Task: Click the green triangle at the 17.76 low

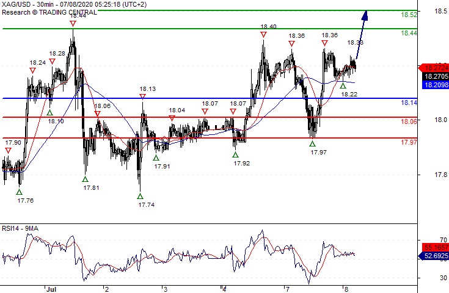Action: pos(19,192)
